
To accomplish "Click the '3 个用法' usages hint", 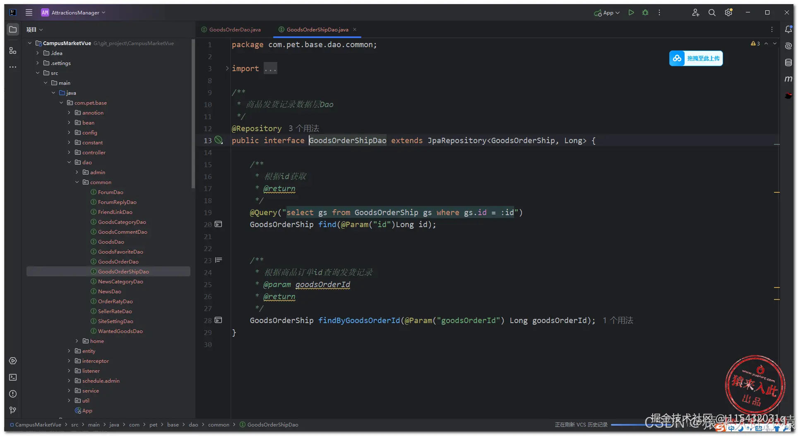I will click(304, 128).
